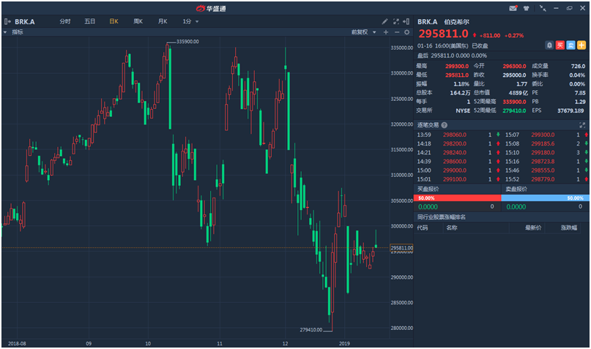Screen dimensions: 591x349
Task: Click the 同行业股票涨幅排名 section header
Action: point(442,217)
